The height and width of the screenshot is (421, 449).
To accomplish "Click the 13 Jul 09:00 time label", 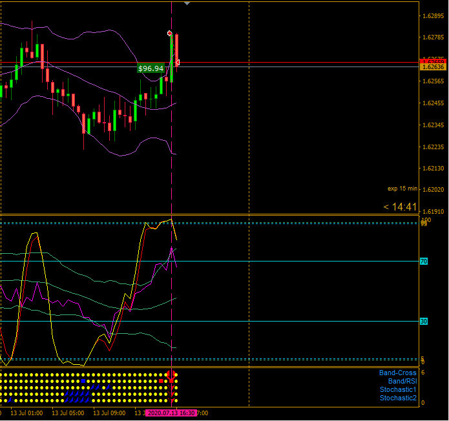I will pyautogui.click(x=109, y=413).
